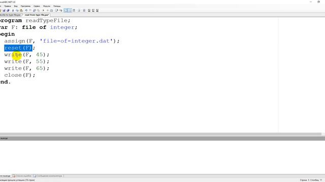Click the close(F) statement
Viewport: 325px width, 182px height.
[20, 75]
